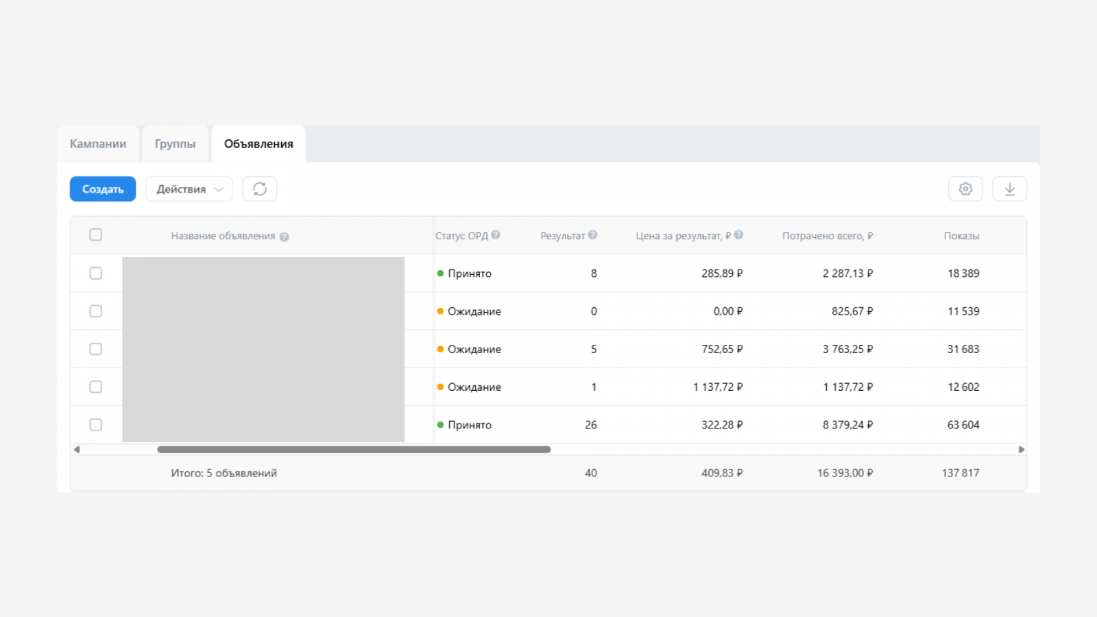Click the 31 683 impressions value

pos(963,349)
